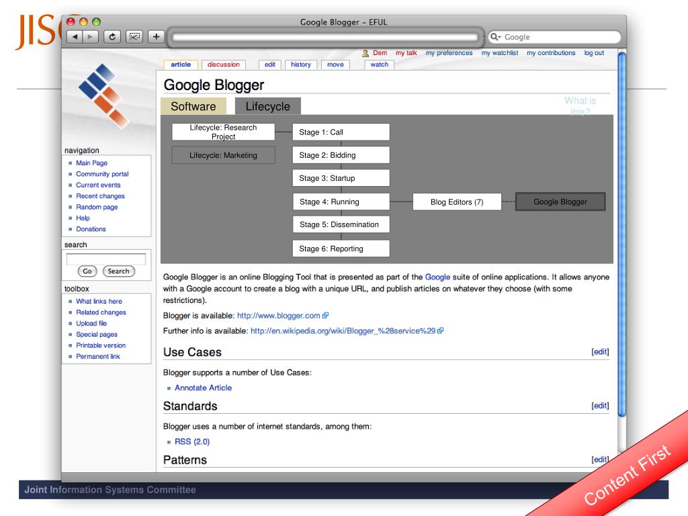Select Lifecycle: Marketing box

click(223, 155)
